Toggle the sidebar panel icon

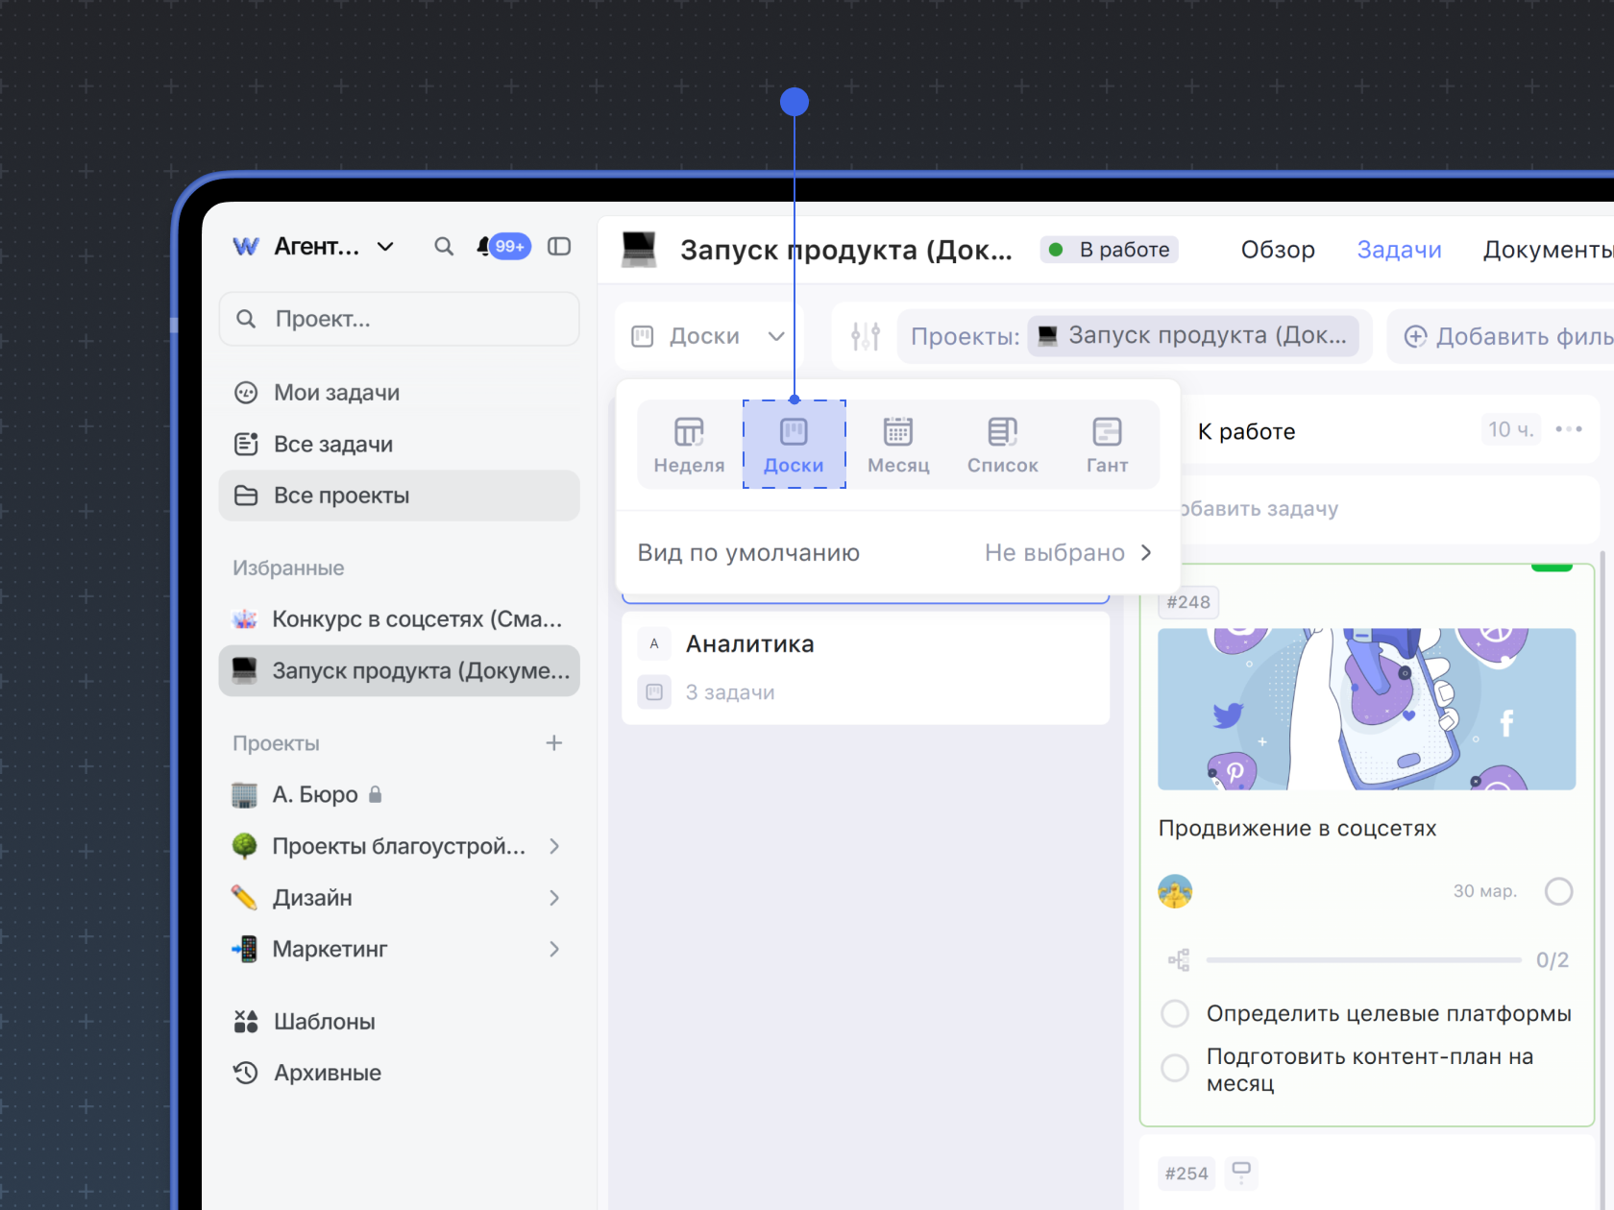tap(559, 247)
